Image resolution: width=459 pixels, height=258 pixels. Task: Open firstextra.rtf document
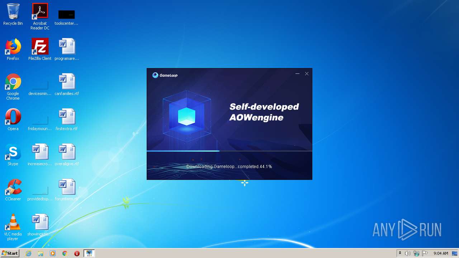[67, 120]
